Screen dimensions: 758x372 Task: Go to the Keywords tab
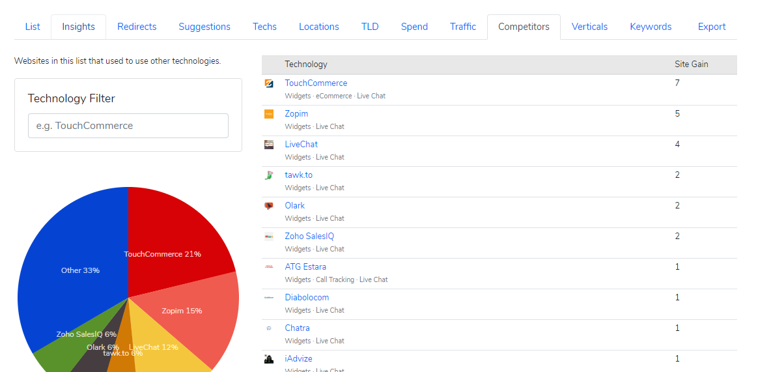(x=651, y=27)
